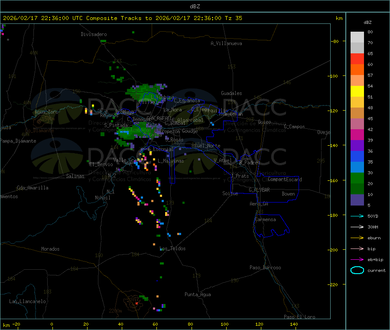Click the G_Campos map label
Image resolution: width=390 pixels, height=330 pixels.
[294, 127]
